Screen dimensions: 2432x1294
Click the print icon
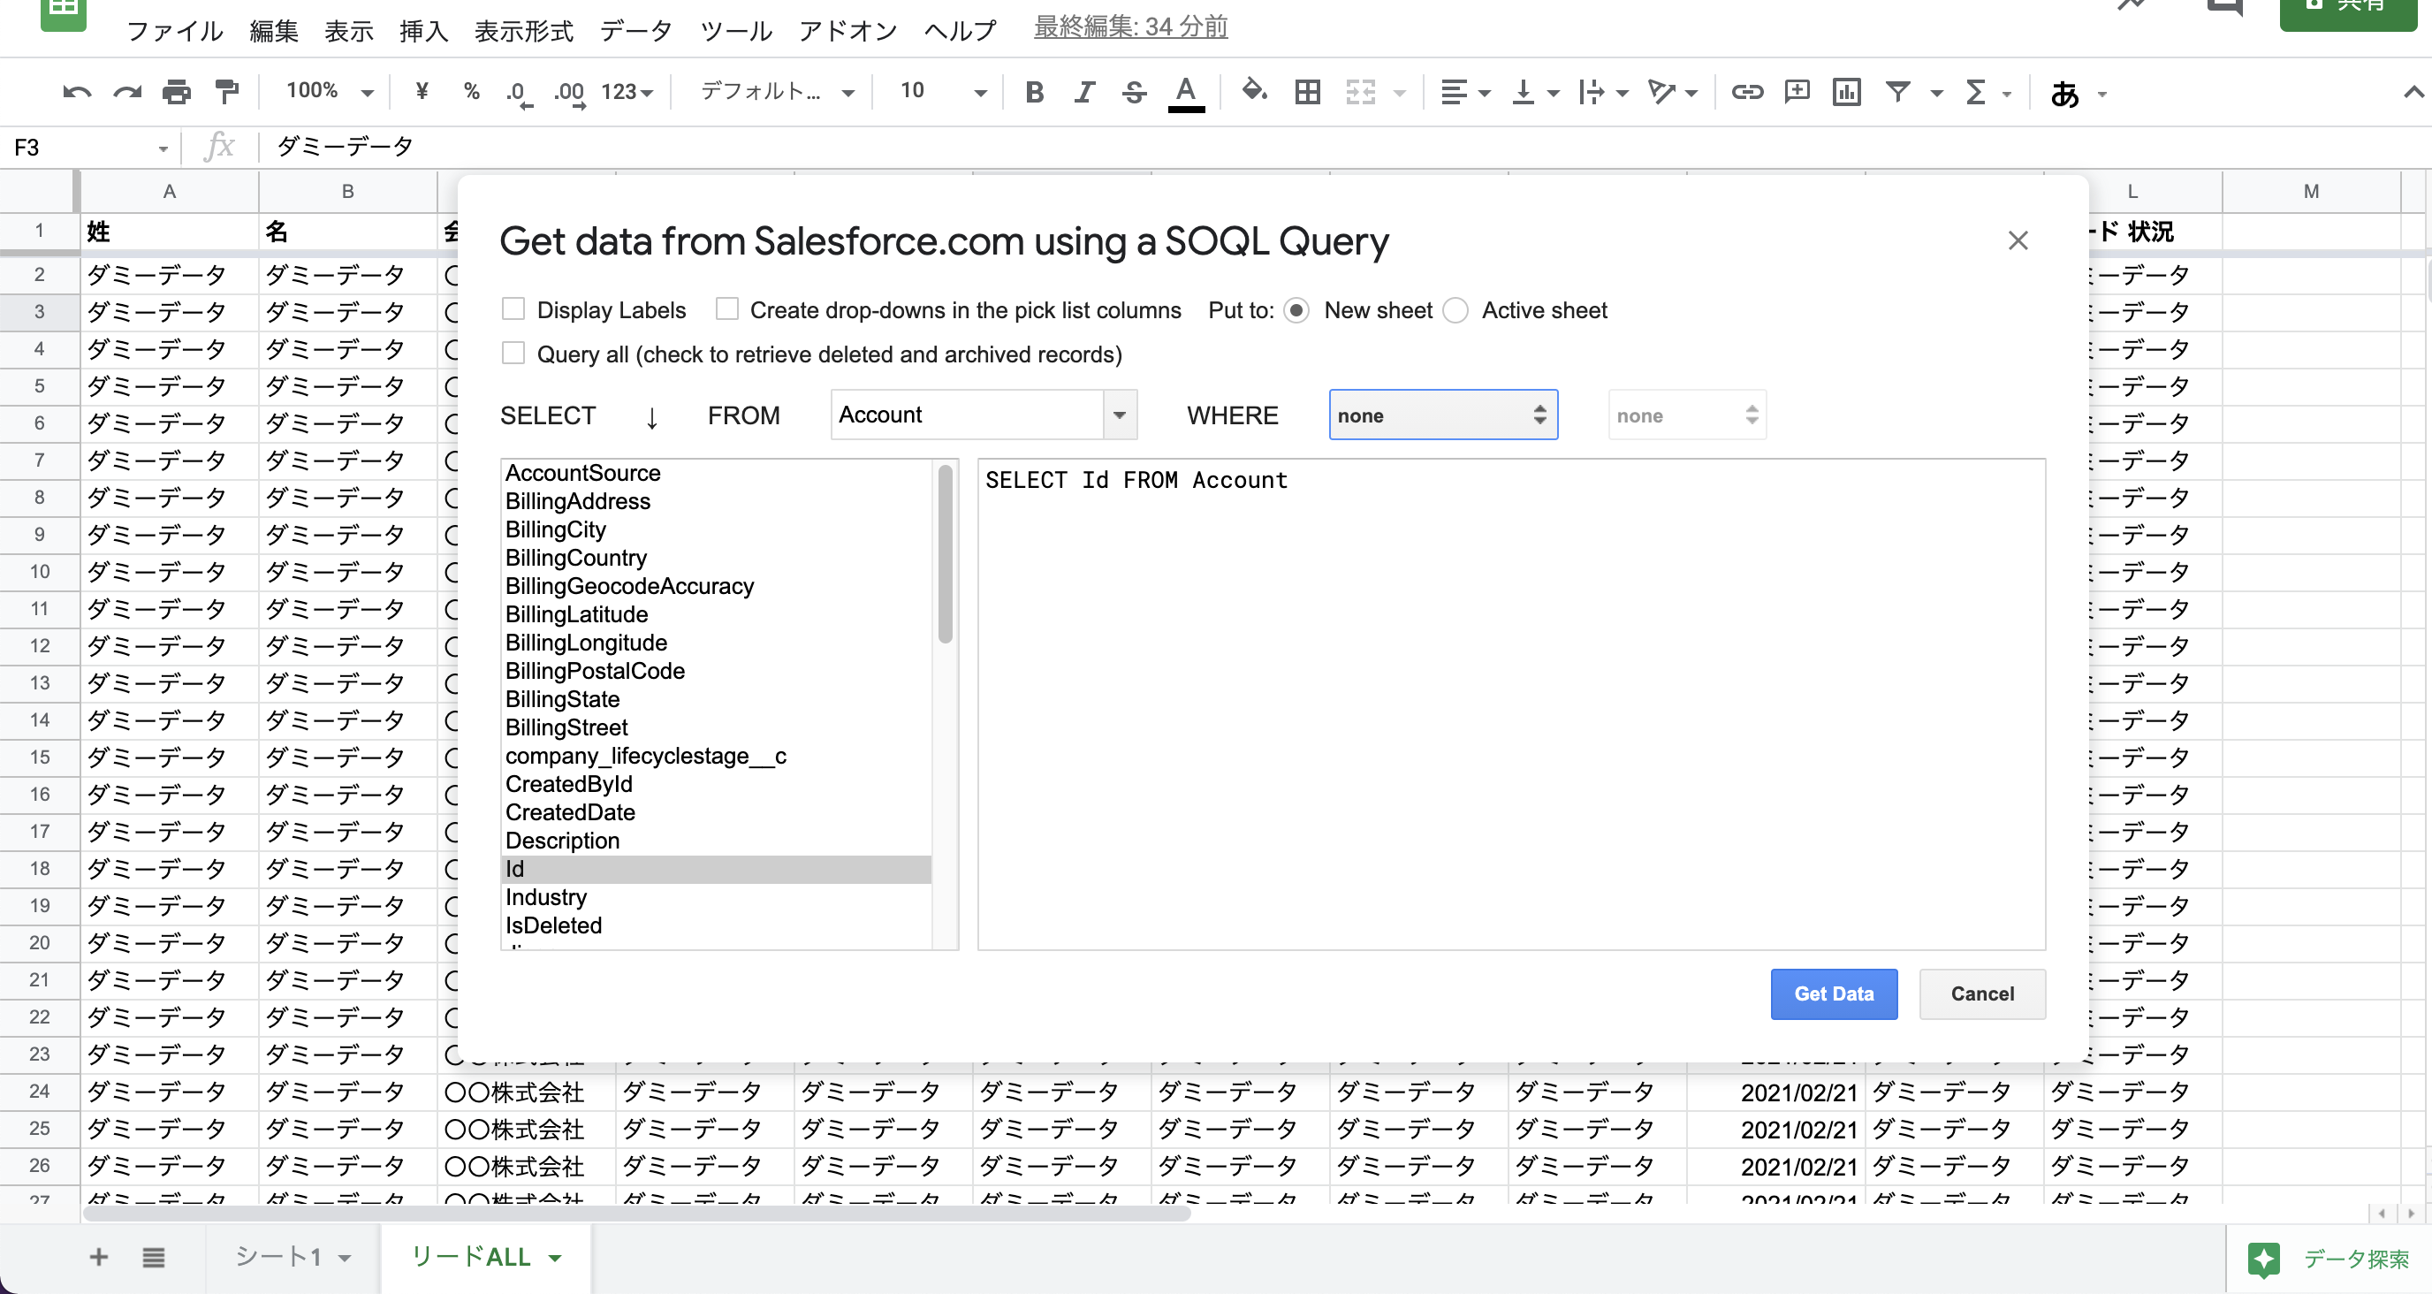click(x=177, y=92)
